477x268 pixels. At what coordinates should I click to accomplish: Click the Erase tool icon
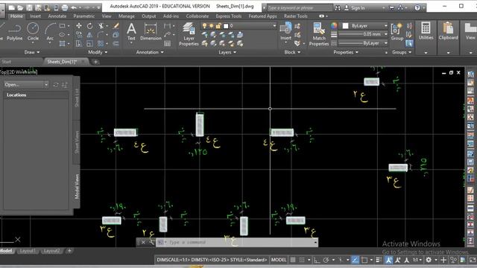(116, 26)
